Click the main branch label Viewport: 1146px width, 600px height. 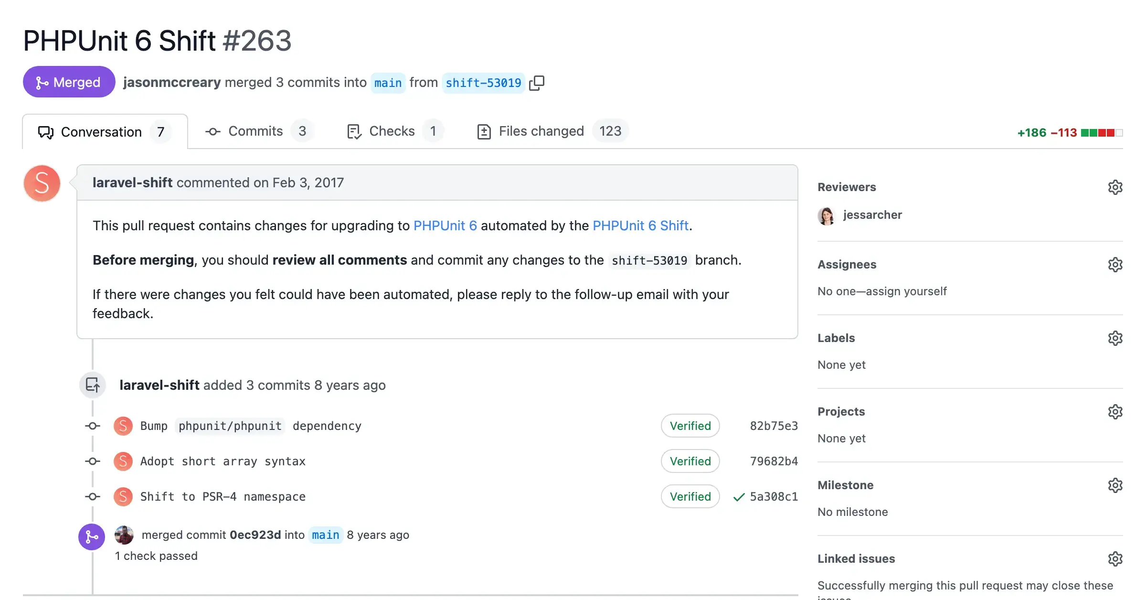tap(388, 82)
